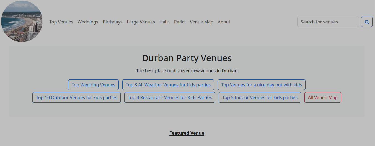375x146 pixels.
Task: Select Top Venues for nice day out
Action: click(261, 85)
